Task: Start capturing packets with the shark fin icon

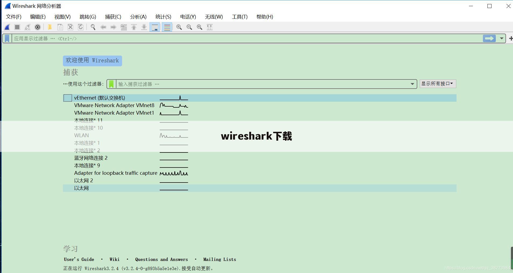Action: (7, 27)
